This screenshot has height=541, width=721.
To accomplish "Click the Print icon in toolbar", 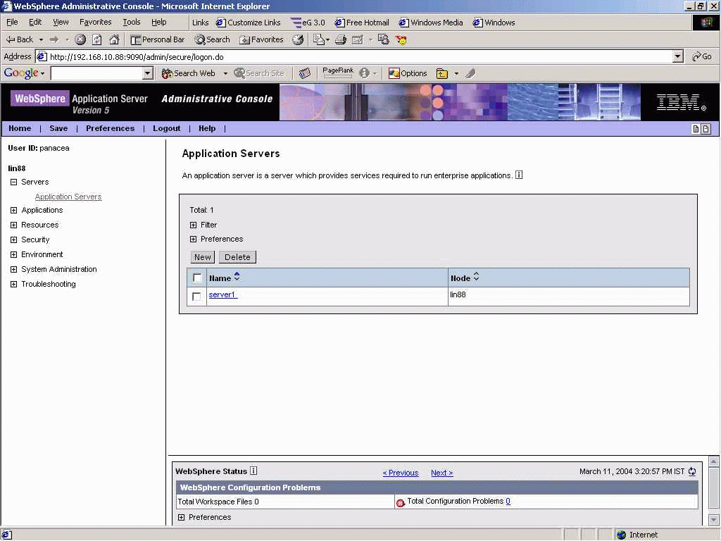I will tap(341, 39).
